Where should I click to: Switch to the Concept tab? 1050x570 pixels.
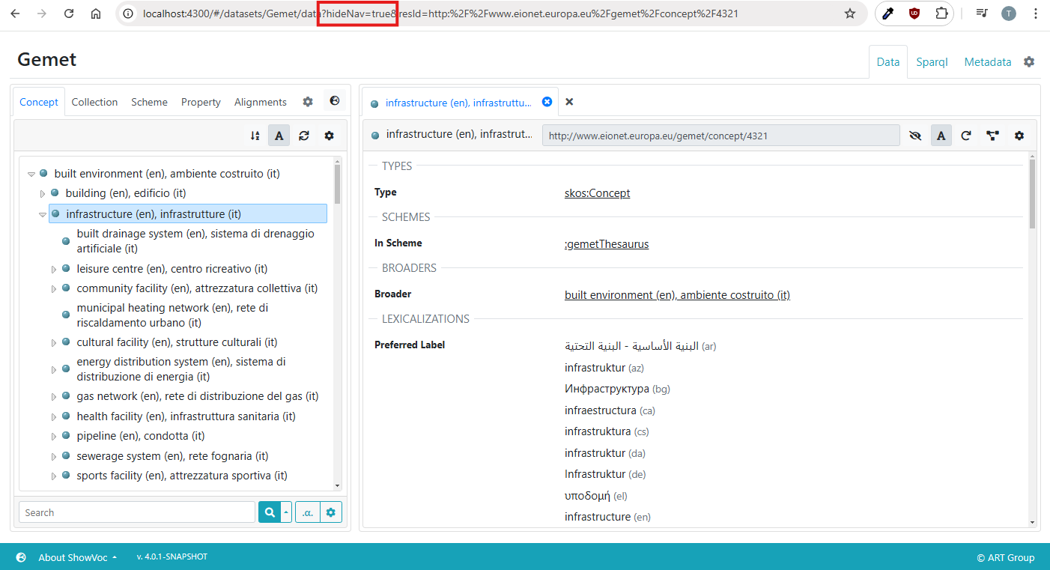pyautogui.click(x=39, y=102)
